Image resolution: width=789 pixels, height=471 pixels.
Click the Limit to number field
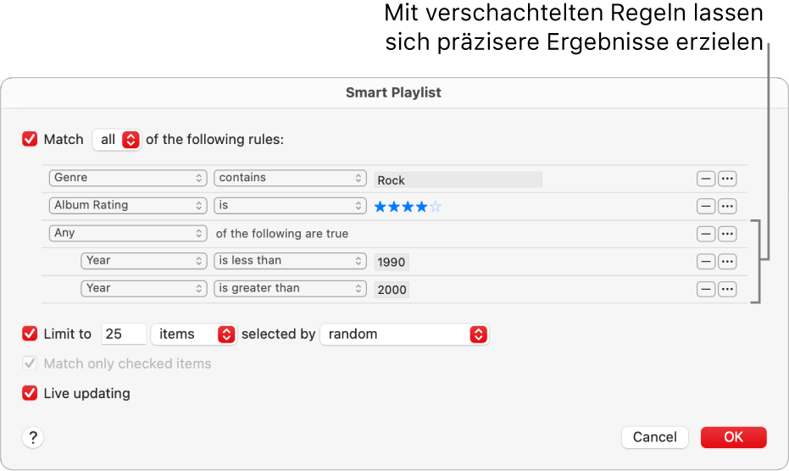pyautogui.click(x=124, y=335)
